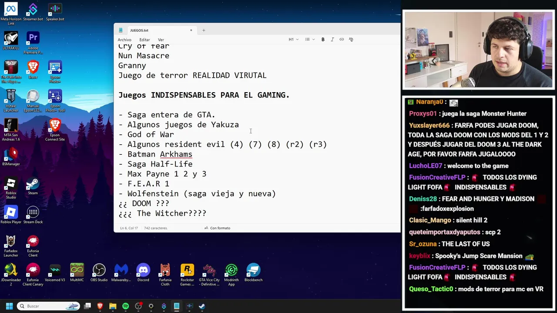Open Roblox Studio desktop icon
Screen dimensions: 557x313
pos(11,188)
